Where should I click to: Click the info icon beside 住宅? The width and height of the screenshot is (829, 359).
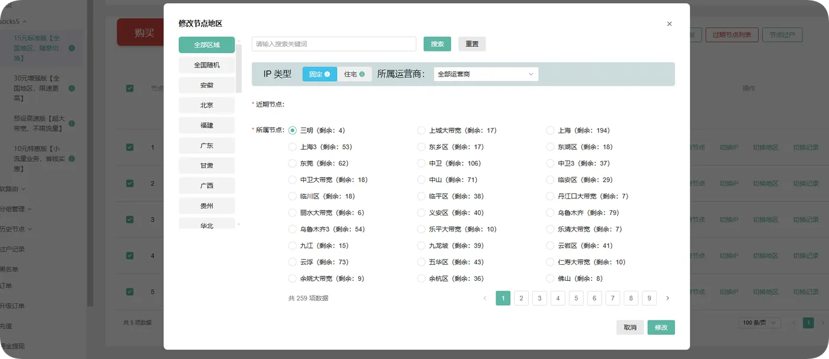[x=362, y=74]
